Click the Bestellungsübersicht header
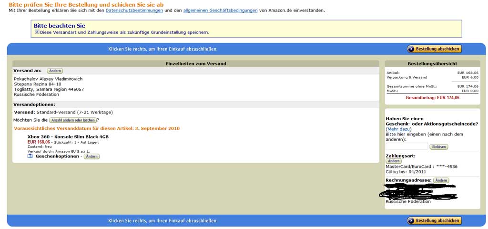Image resolution: width=488 pixels, height=229 pixels. point(432,63)
